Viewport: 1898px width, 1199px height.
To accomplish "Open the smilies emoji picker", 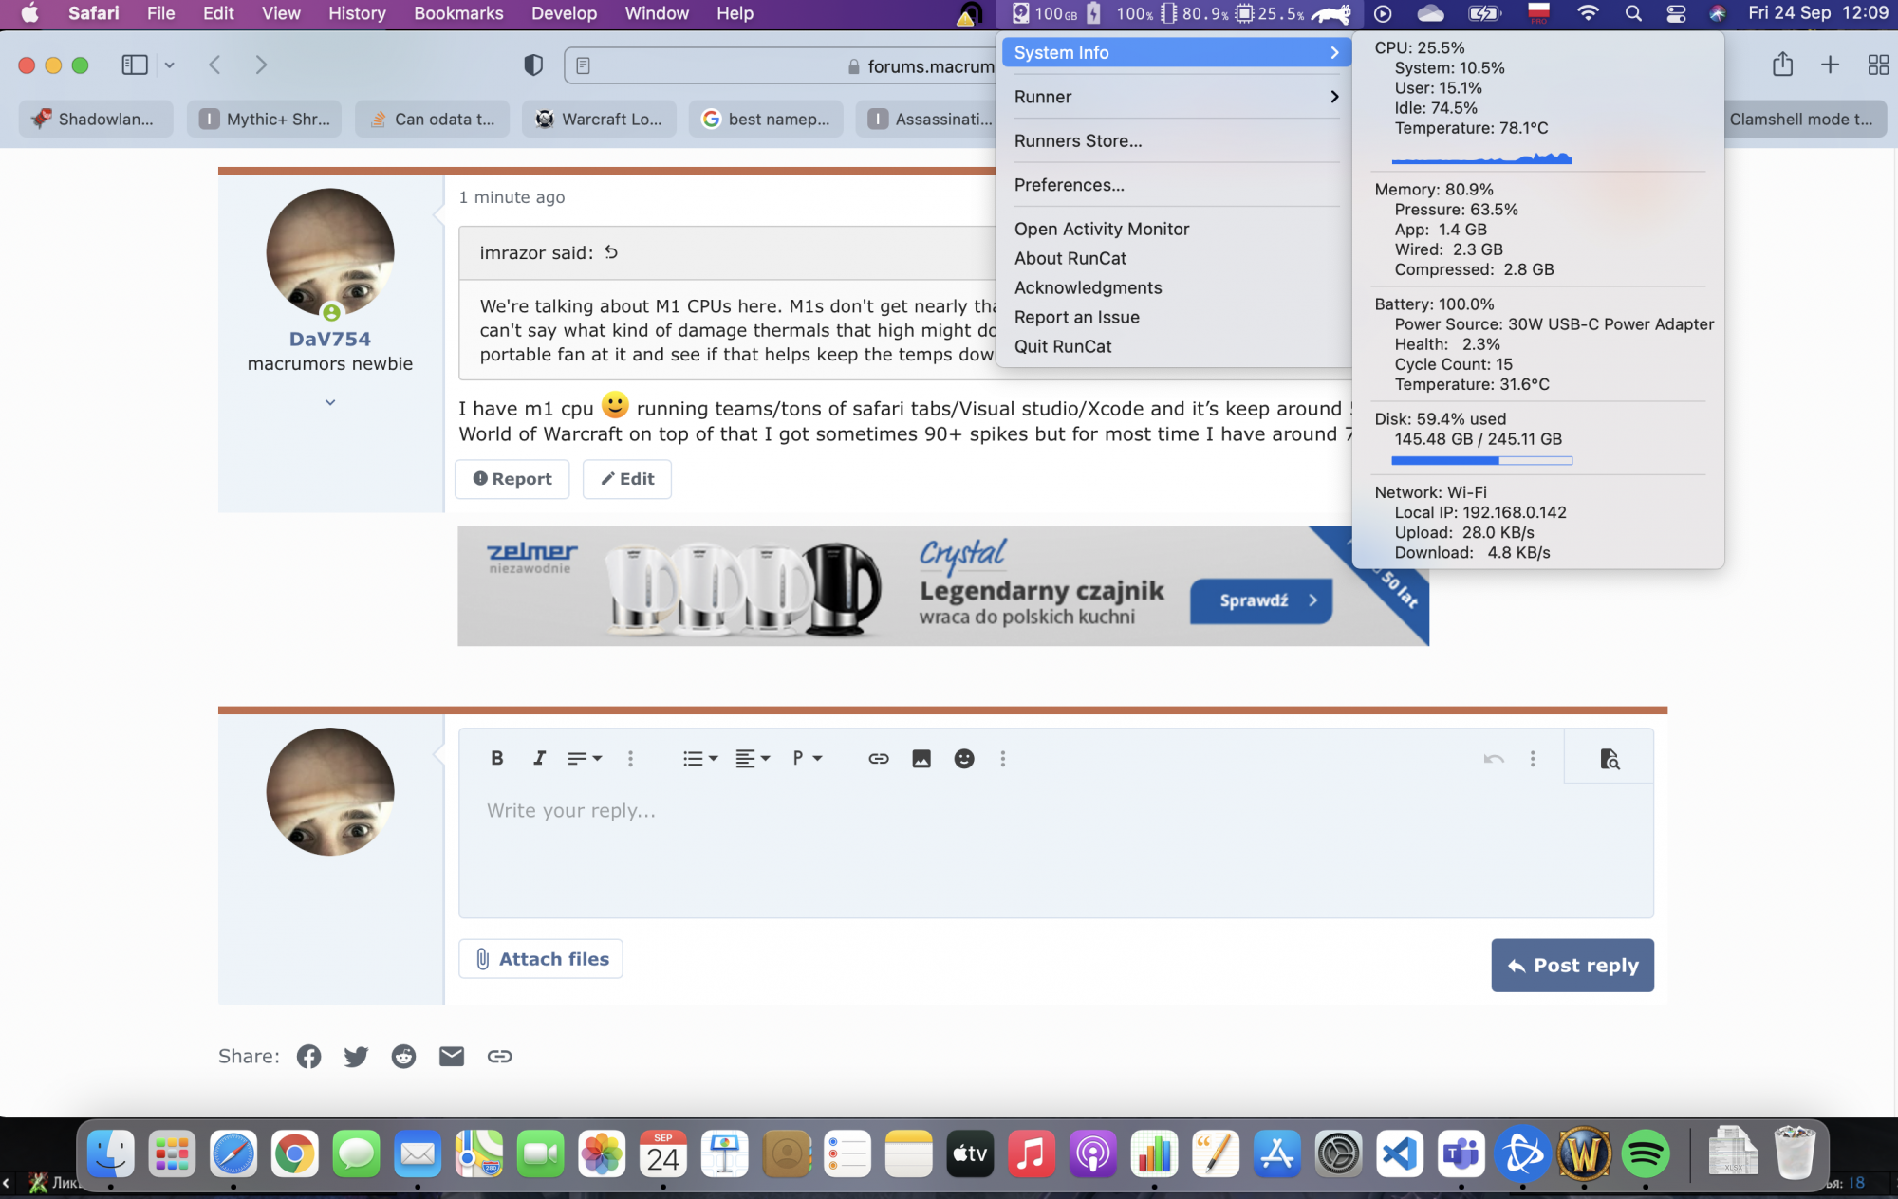I will click(964, 758).
